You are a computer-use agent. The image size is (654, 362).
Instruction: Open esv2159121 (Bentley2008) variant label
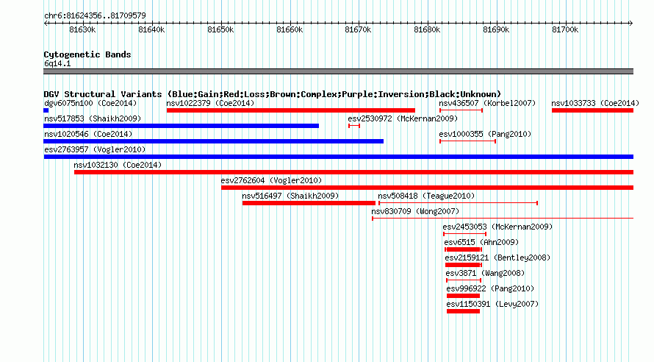[x=497, y=258]
